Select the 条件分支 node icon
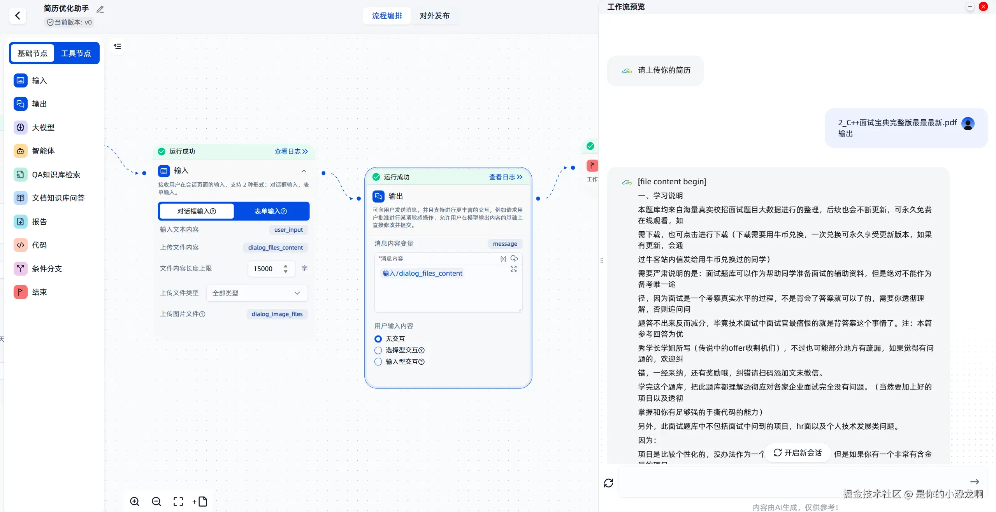This screenshot has width=996, height=512. click(x=21, y=269)
